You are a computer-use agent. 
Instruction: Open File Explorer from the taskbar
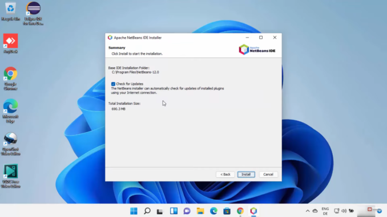pos(200,211)
